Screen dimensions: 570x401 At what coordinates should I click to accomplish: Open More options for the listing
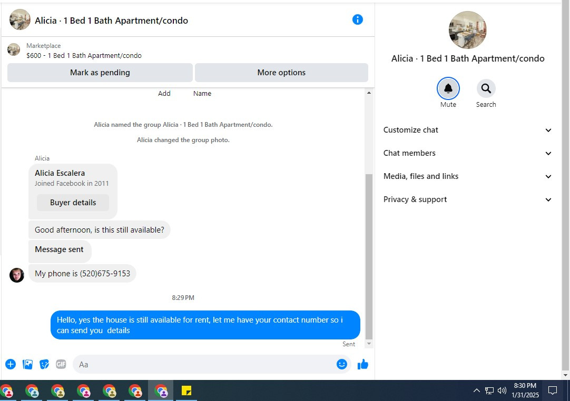click(281, 72)
